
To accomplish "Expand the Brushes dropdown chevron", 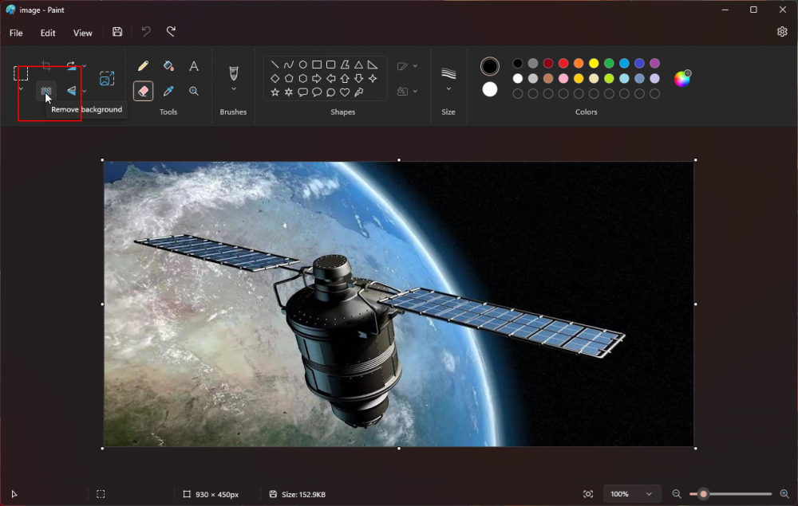I will (234, 89).
